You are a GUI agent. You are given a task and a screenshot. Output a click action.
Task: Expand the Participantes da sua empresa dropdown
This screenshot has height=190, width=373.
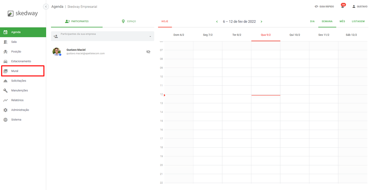click(x=150, y=37)
